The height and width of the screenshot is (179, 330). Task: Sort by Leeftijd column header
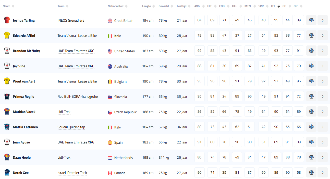(x=181, y=6)
